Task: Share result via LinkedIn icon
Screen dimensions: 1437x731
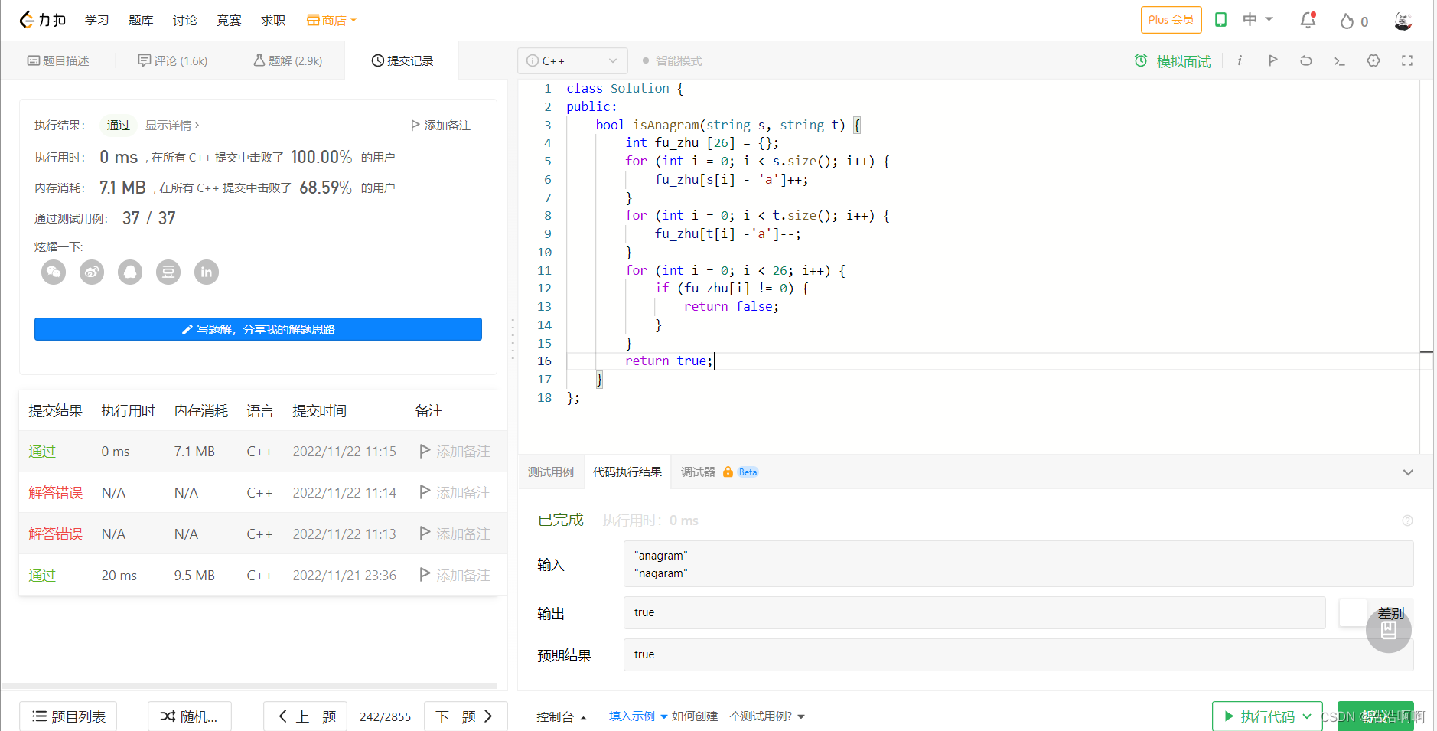Action: [x=207, y=272]
